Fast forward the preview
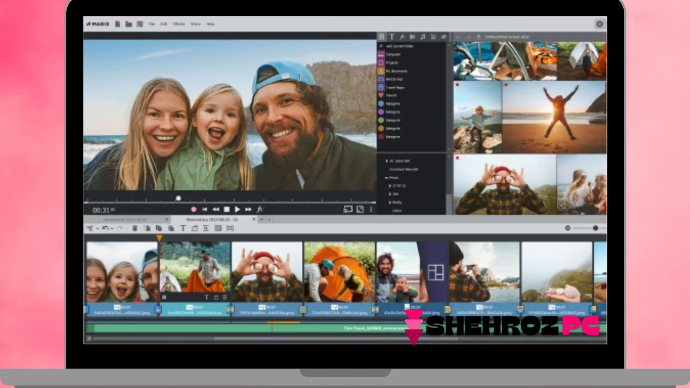Screen dimensions: 690x388 pos(248,209)
